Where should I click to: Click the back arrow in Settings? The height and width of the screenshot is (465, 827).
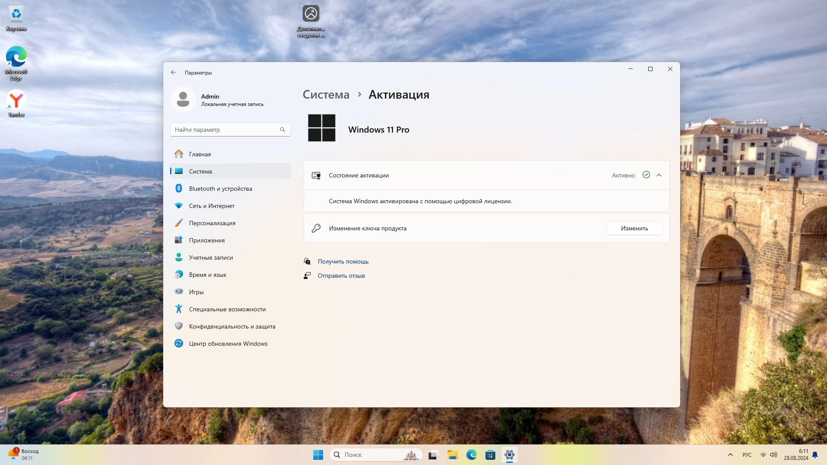(174, 72)
